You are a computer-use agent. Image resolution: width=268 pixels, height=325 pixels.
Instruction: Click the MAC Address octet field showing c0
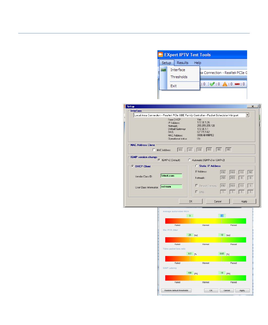coord(190,150)
